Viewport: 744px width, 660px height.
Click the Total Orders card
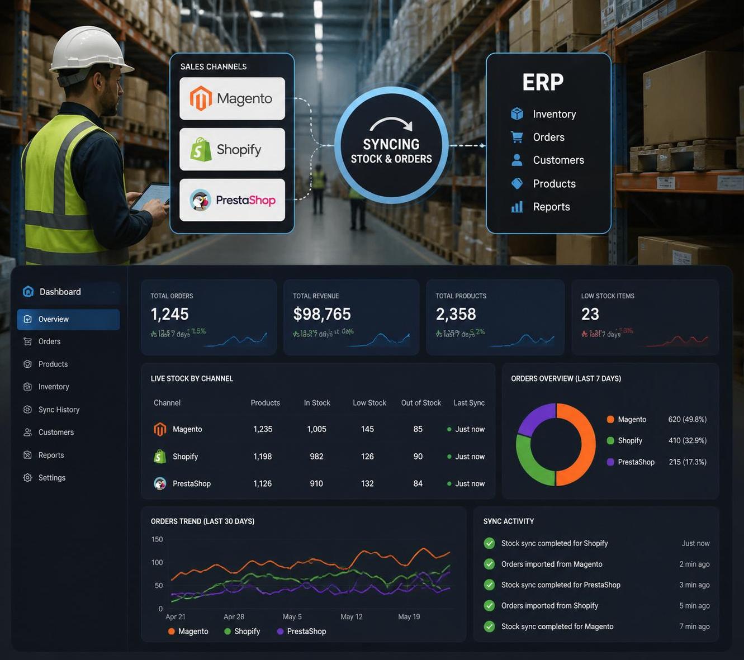coord(208,317)
